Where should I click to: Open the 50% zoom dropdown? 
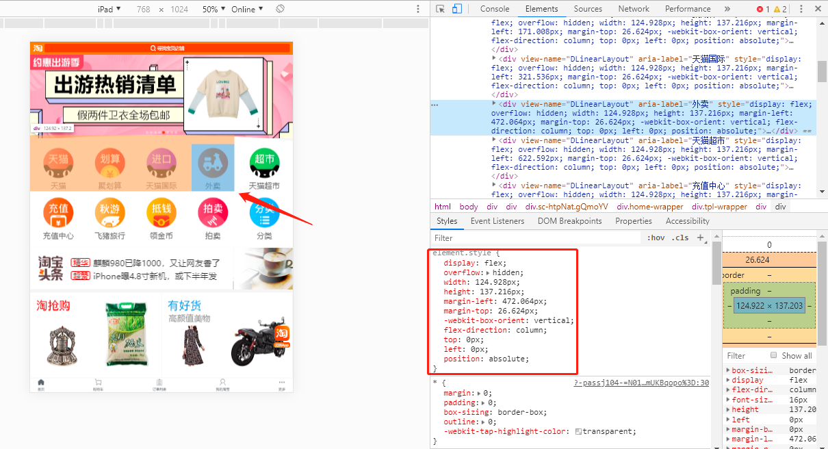coord(214,9)
